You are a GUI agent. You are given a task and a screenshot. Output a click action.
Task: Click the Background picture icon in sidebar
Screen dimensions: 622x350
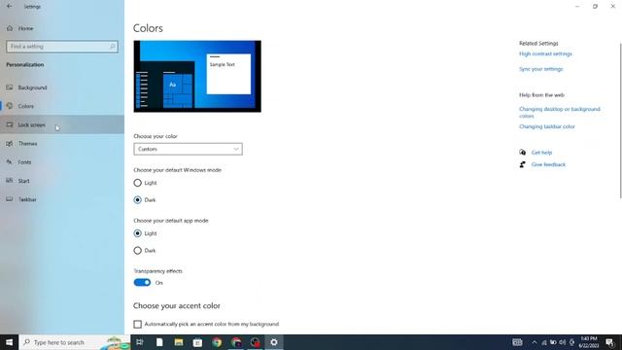(x=10, y=87)
